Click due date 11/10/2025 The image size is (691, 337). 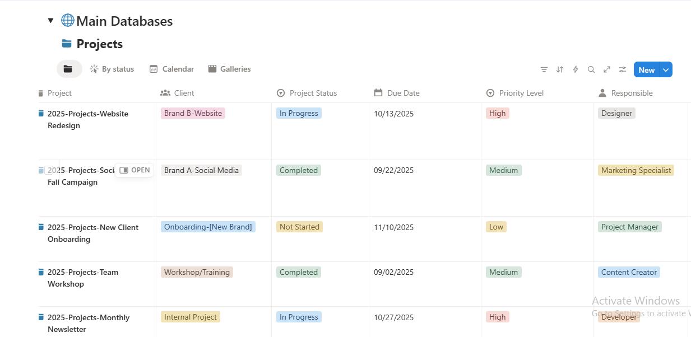coord(393,227)
